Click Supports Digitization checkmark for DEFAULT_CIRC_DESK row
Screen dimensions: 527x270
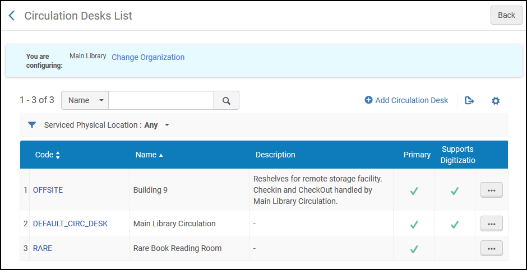[x=455, y=224]
